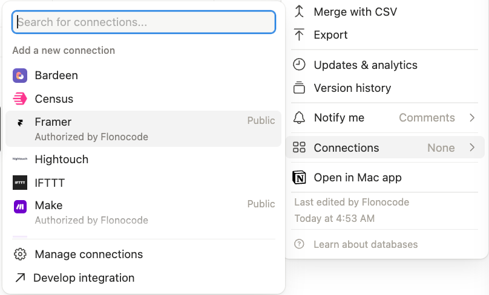Open the Notify me option
This screenshot has height=295, width=489.
click(384, 118)
